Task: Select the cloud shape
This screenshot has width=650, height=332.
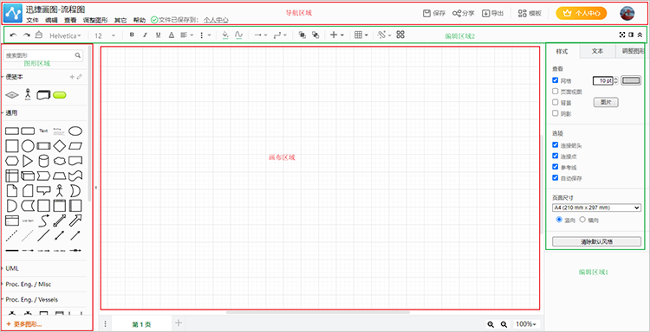Action: tap(60, 161)
